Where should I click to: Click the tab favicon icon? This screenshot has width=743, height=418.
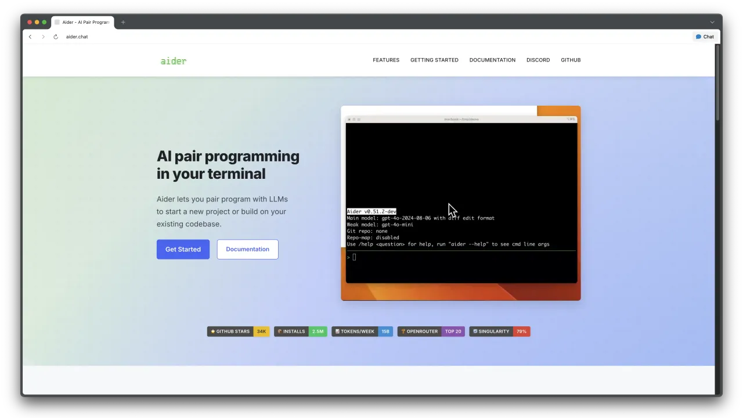[57, 22]
